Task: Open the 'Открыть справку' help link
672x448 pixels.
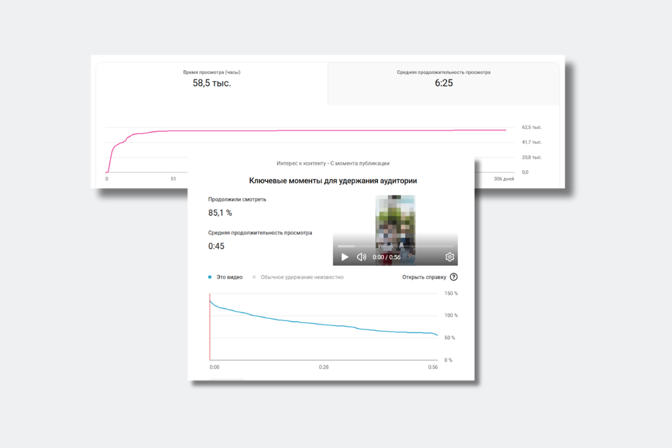Action: (x=424, y=277)
